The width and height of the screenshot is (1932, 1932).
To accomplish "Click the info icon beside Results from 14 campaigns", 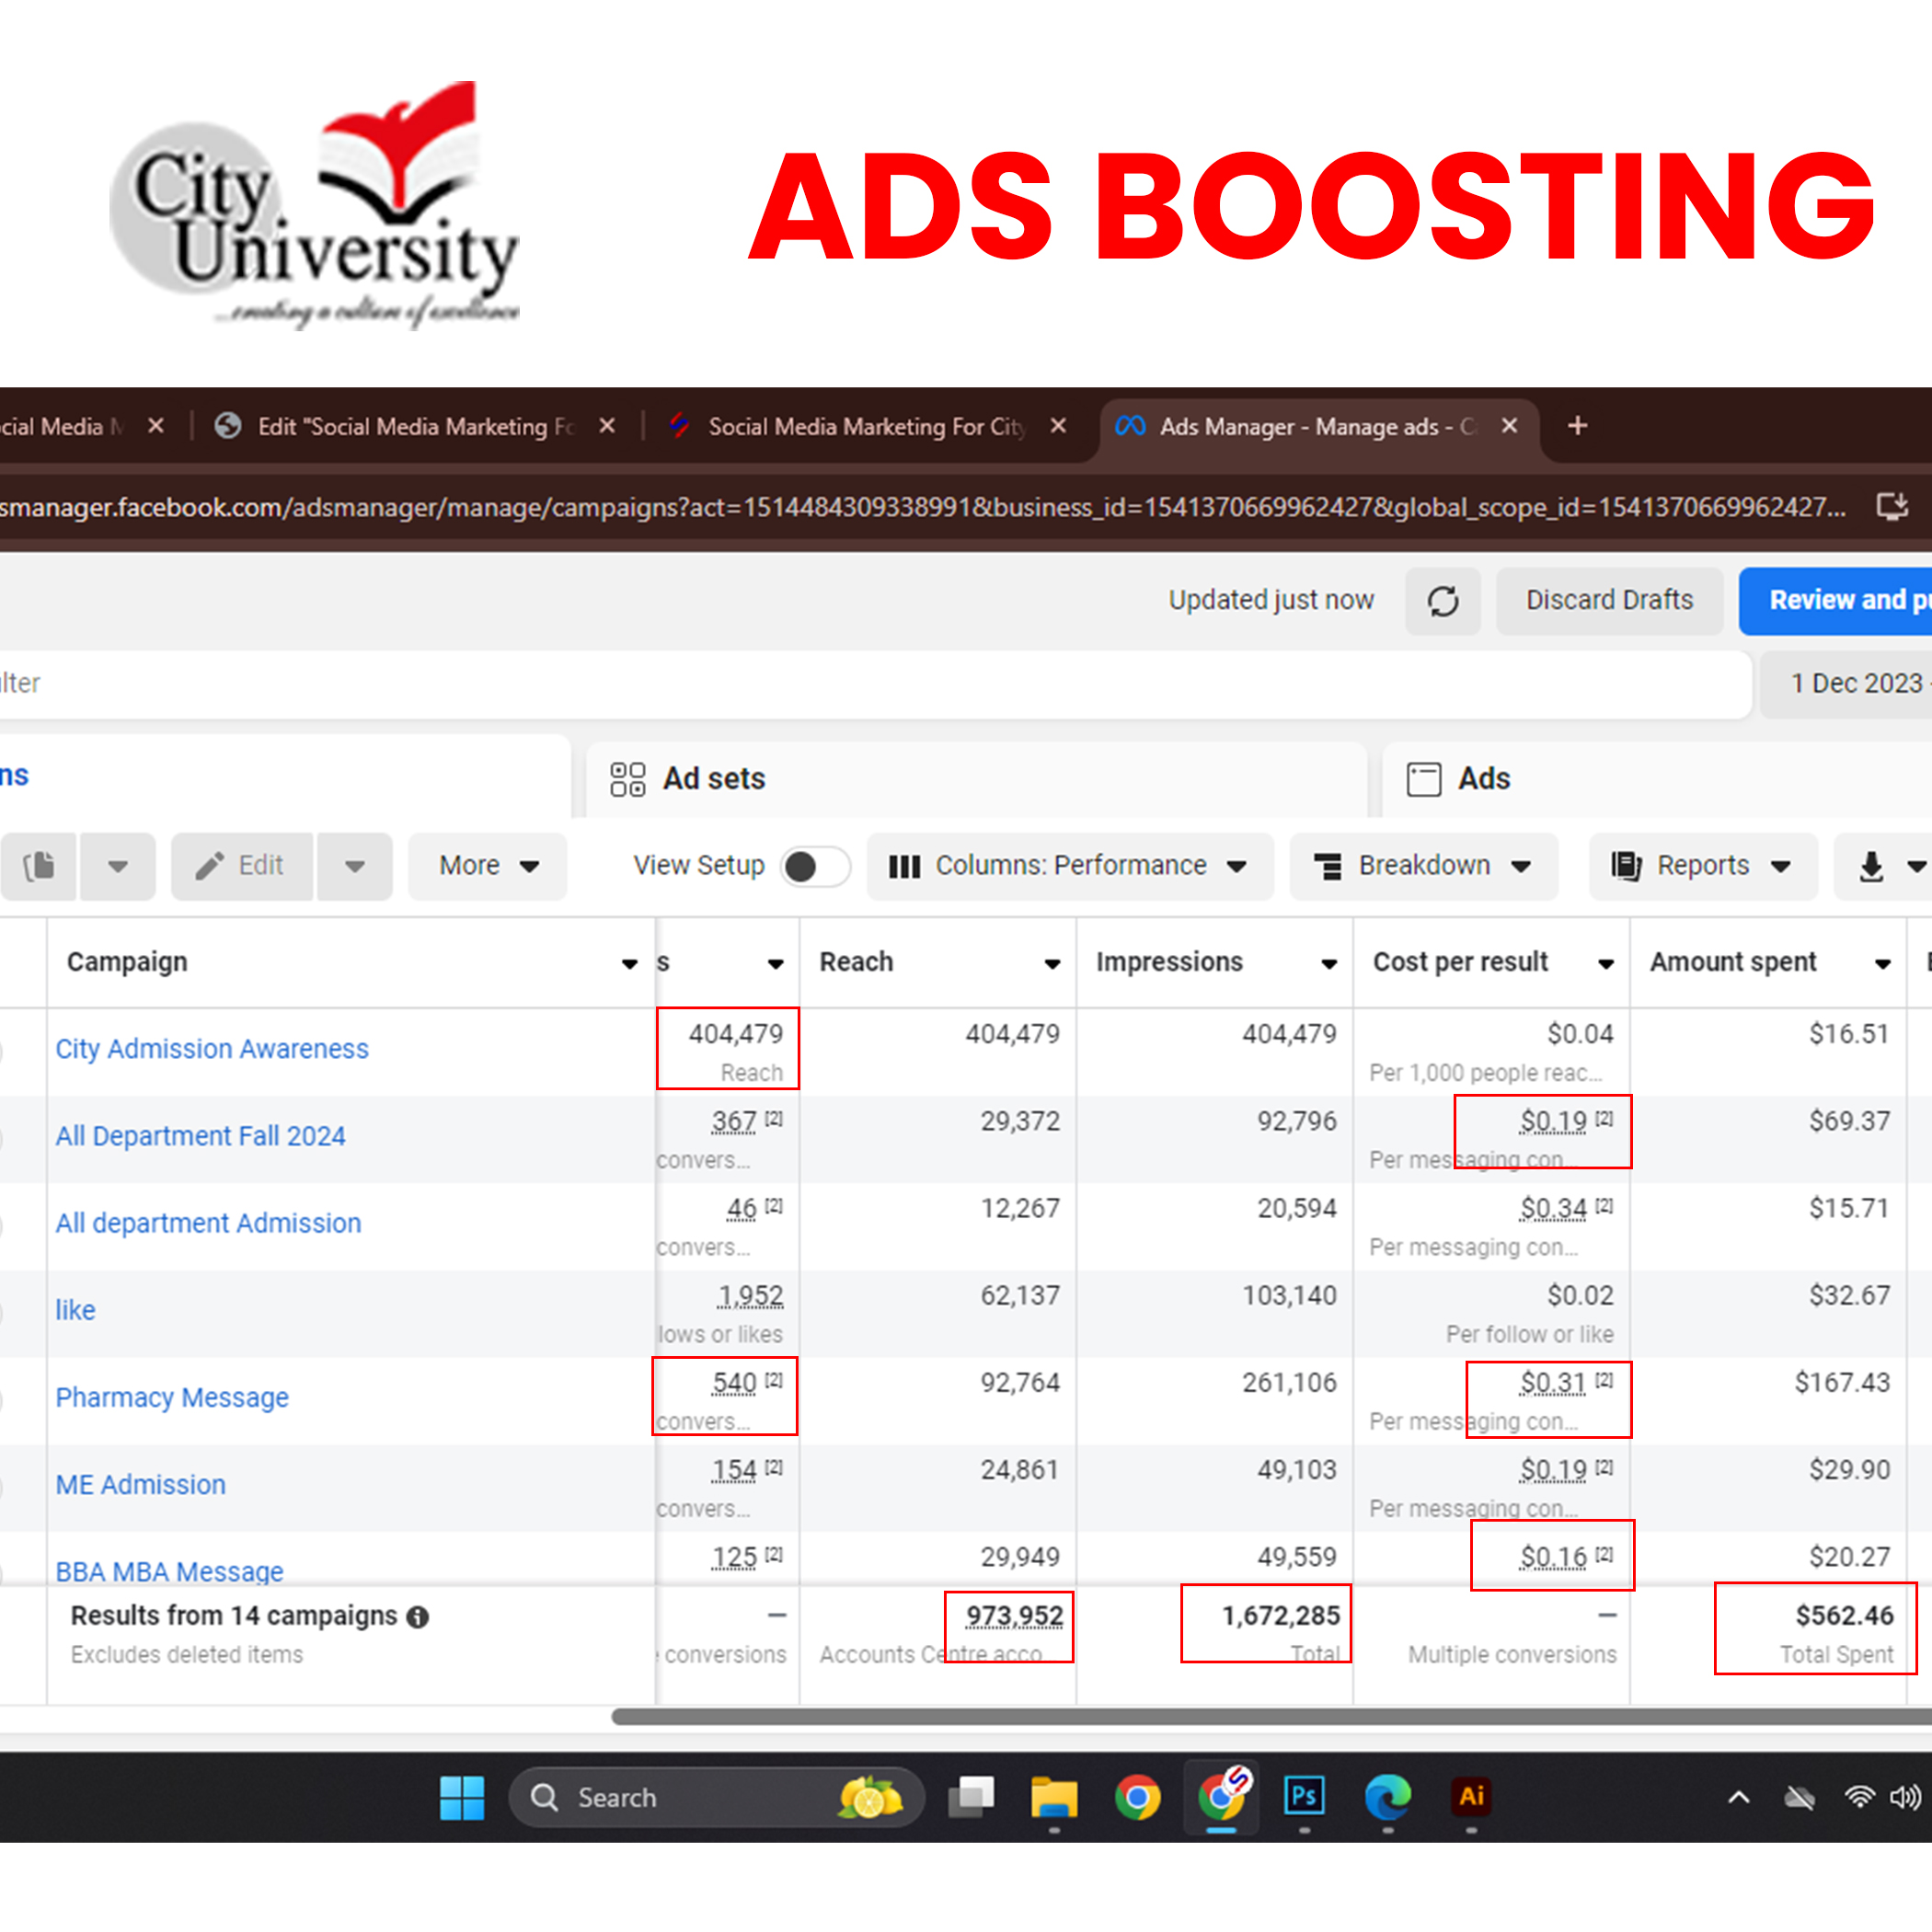I will pyautogui.click(x=418, y=1617).
